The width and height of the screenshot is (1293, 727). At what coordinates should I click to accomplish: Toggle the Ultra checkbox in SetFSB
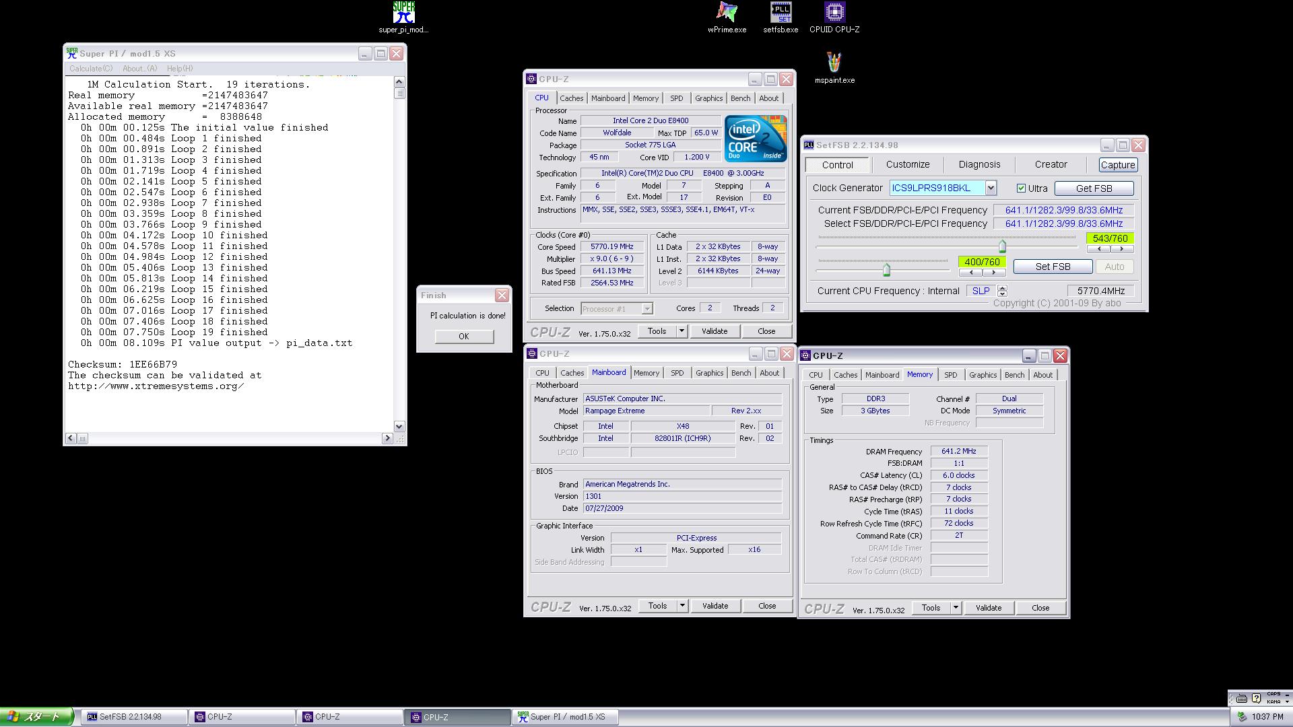pyautogui.click(x=1021, y=188)
